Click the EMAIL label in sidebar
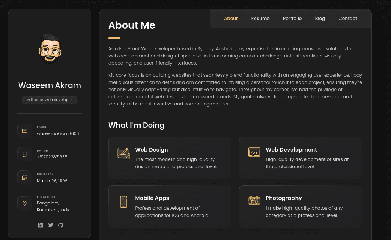Viewport: 391px width, 240px height. pyautogui.click(x=42, y=127)
